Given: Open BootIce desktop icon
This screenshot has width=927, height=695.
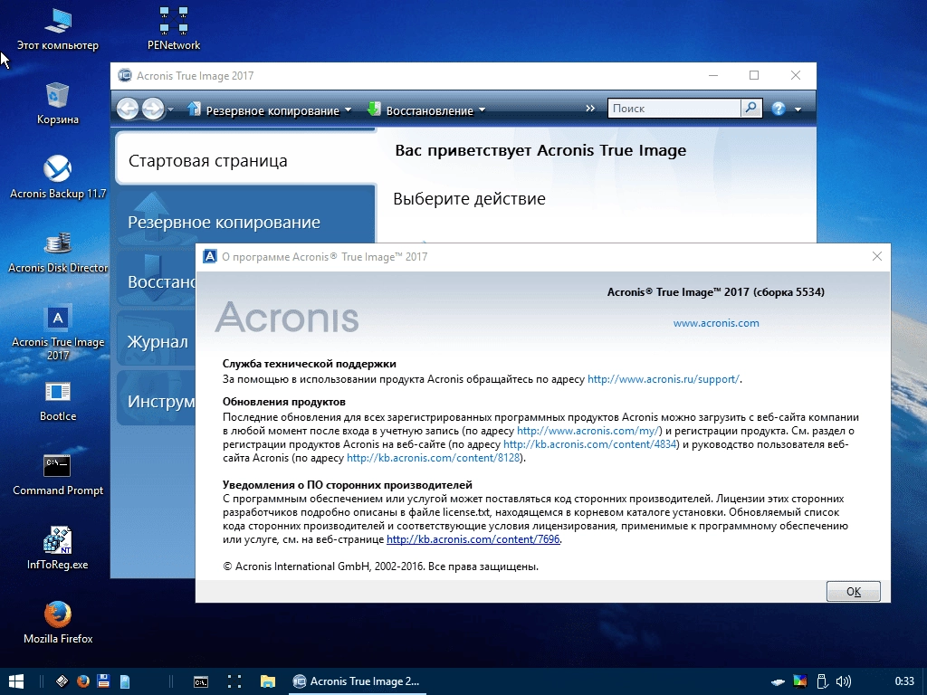Looking at the screenshot, I should pos(57,401).
